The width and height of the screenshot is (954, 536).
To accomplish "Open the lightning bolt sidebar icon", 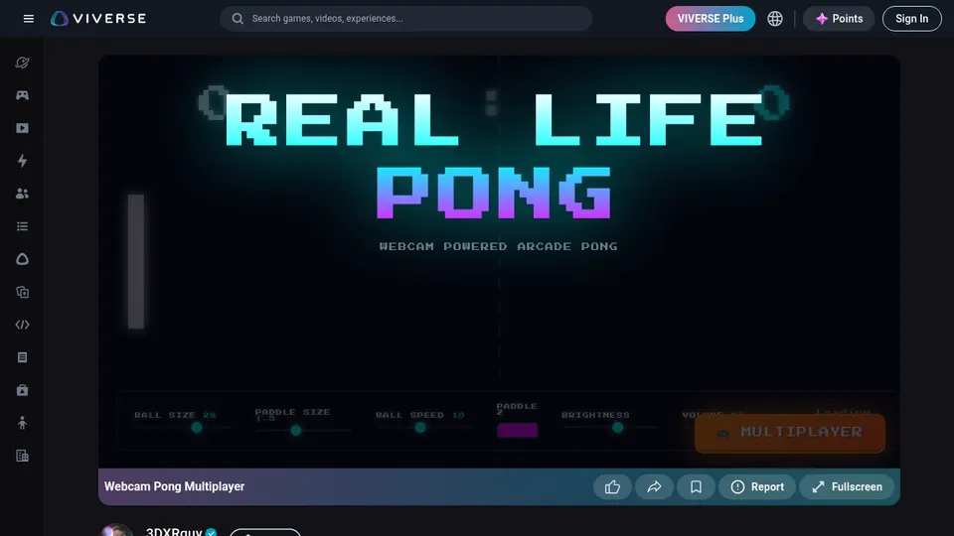I will point(22,161).
